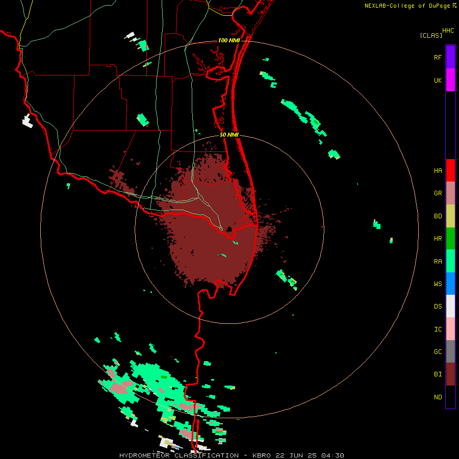Click the BD yellow legend swatch
This screenshot has height=459, width=459.
coord(450,216)
